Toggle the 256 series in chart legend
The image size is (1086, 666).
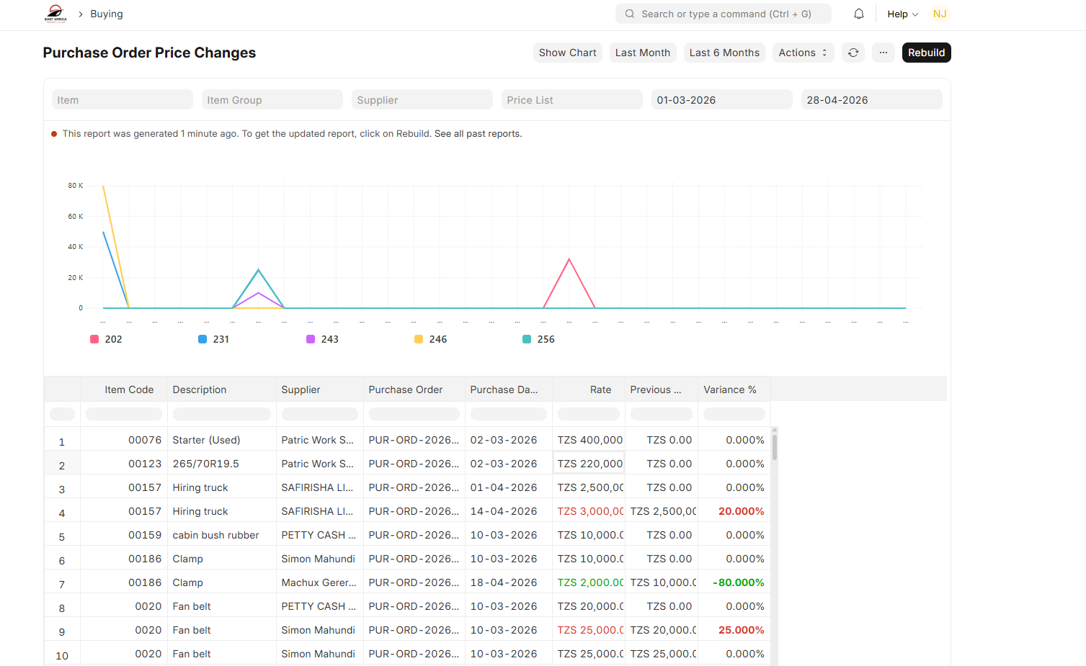tap(538, 339)
